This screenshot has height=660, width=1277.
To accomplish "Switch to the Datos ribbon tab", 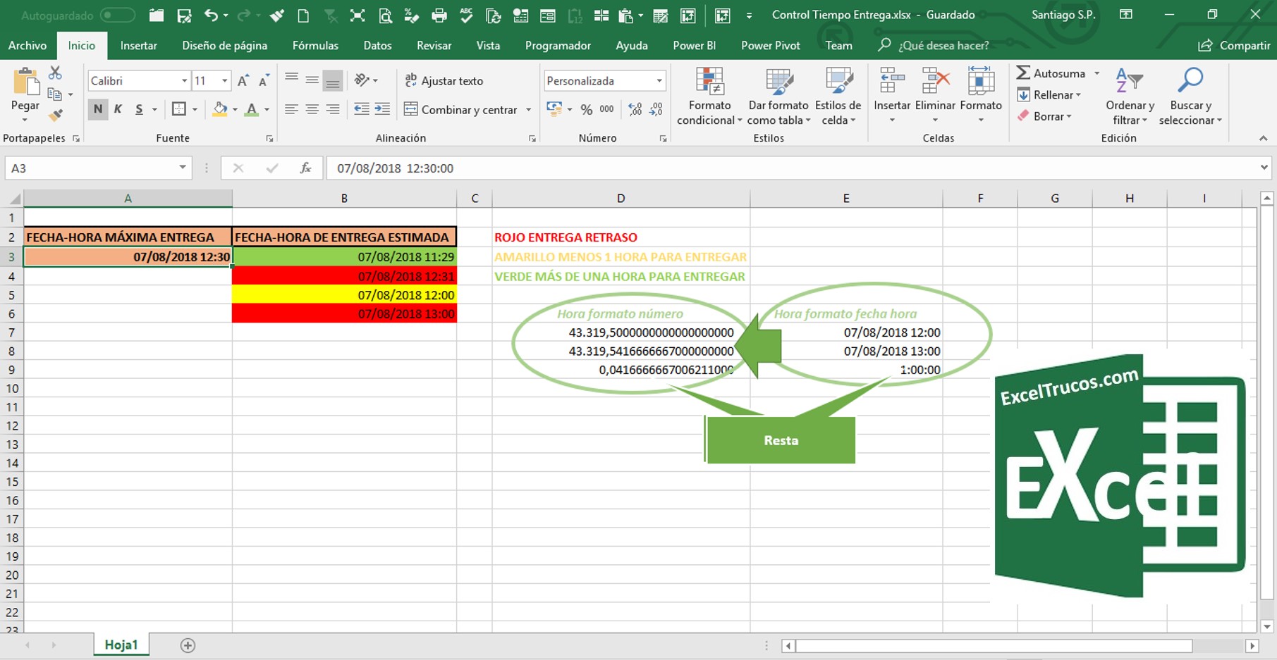I will click(x=377, y=46).
